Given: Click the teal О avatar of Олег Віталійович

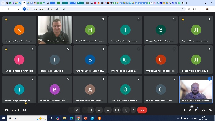Looking at the screenshot, I should point(125,89).
